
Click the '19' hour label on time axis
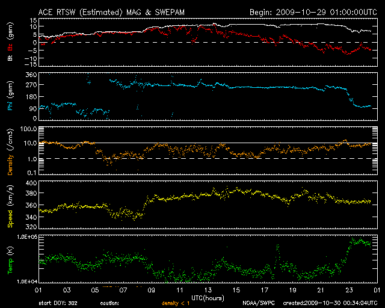coord(293,291)
